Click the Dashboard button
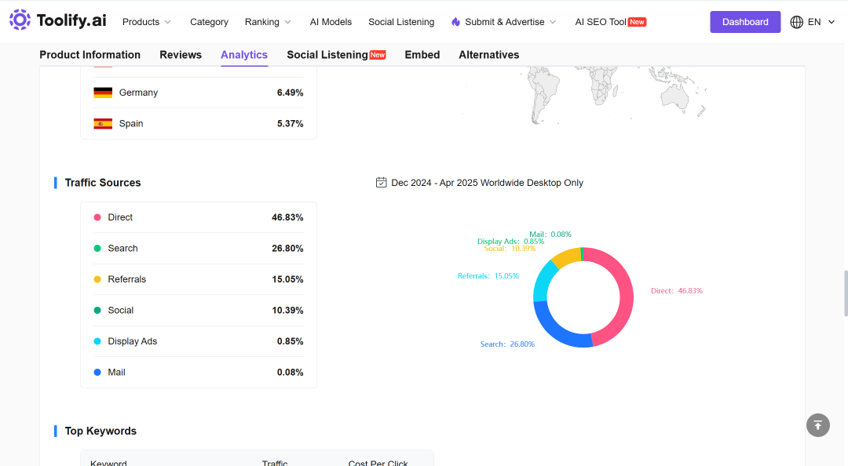 tap(745, 22)
